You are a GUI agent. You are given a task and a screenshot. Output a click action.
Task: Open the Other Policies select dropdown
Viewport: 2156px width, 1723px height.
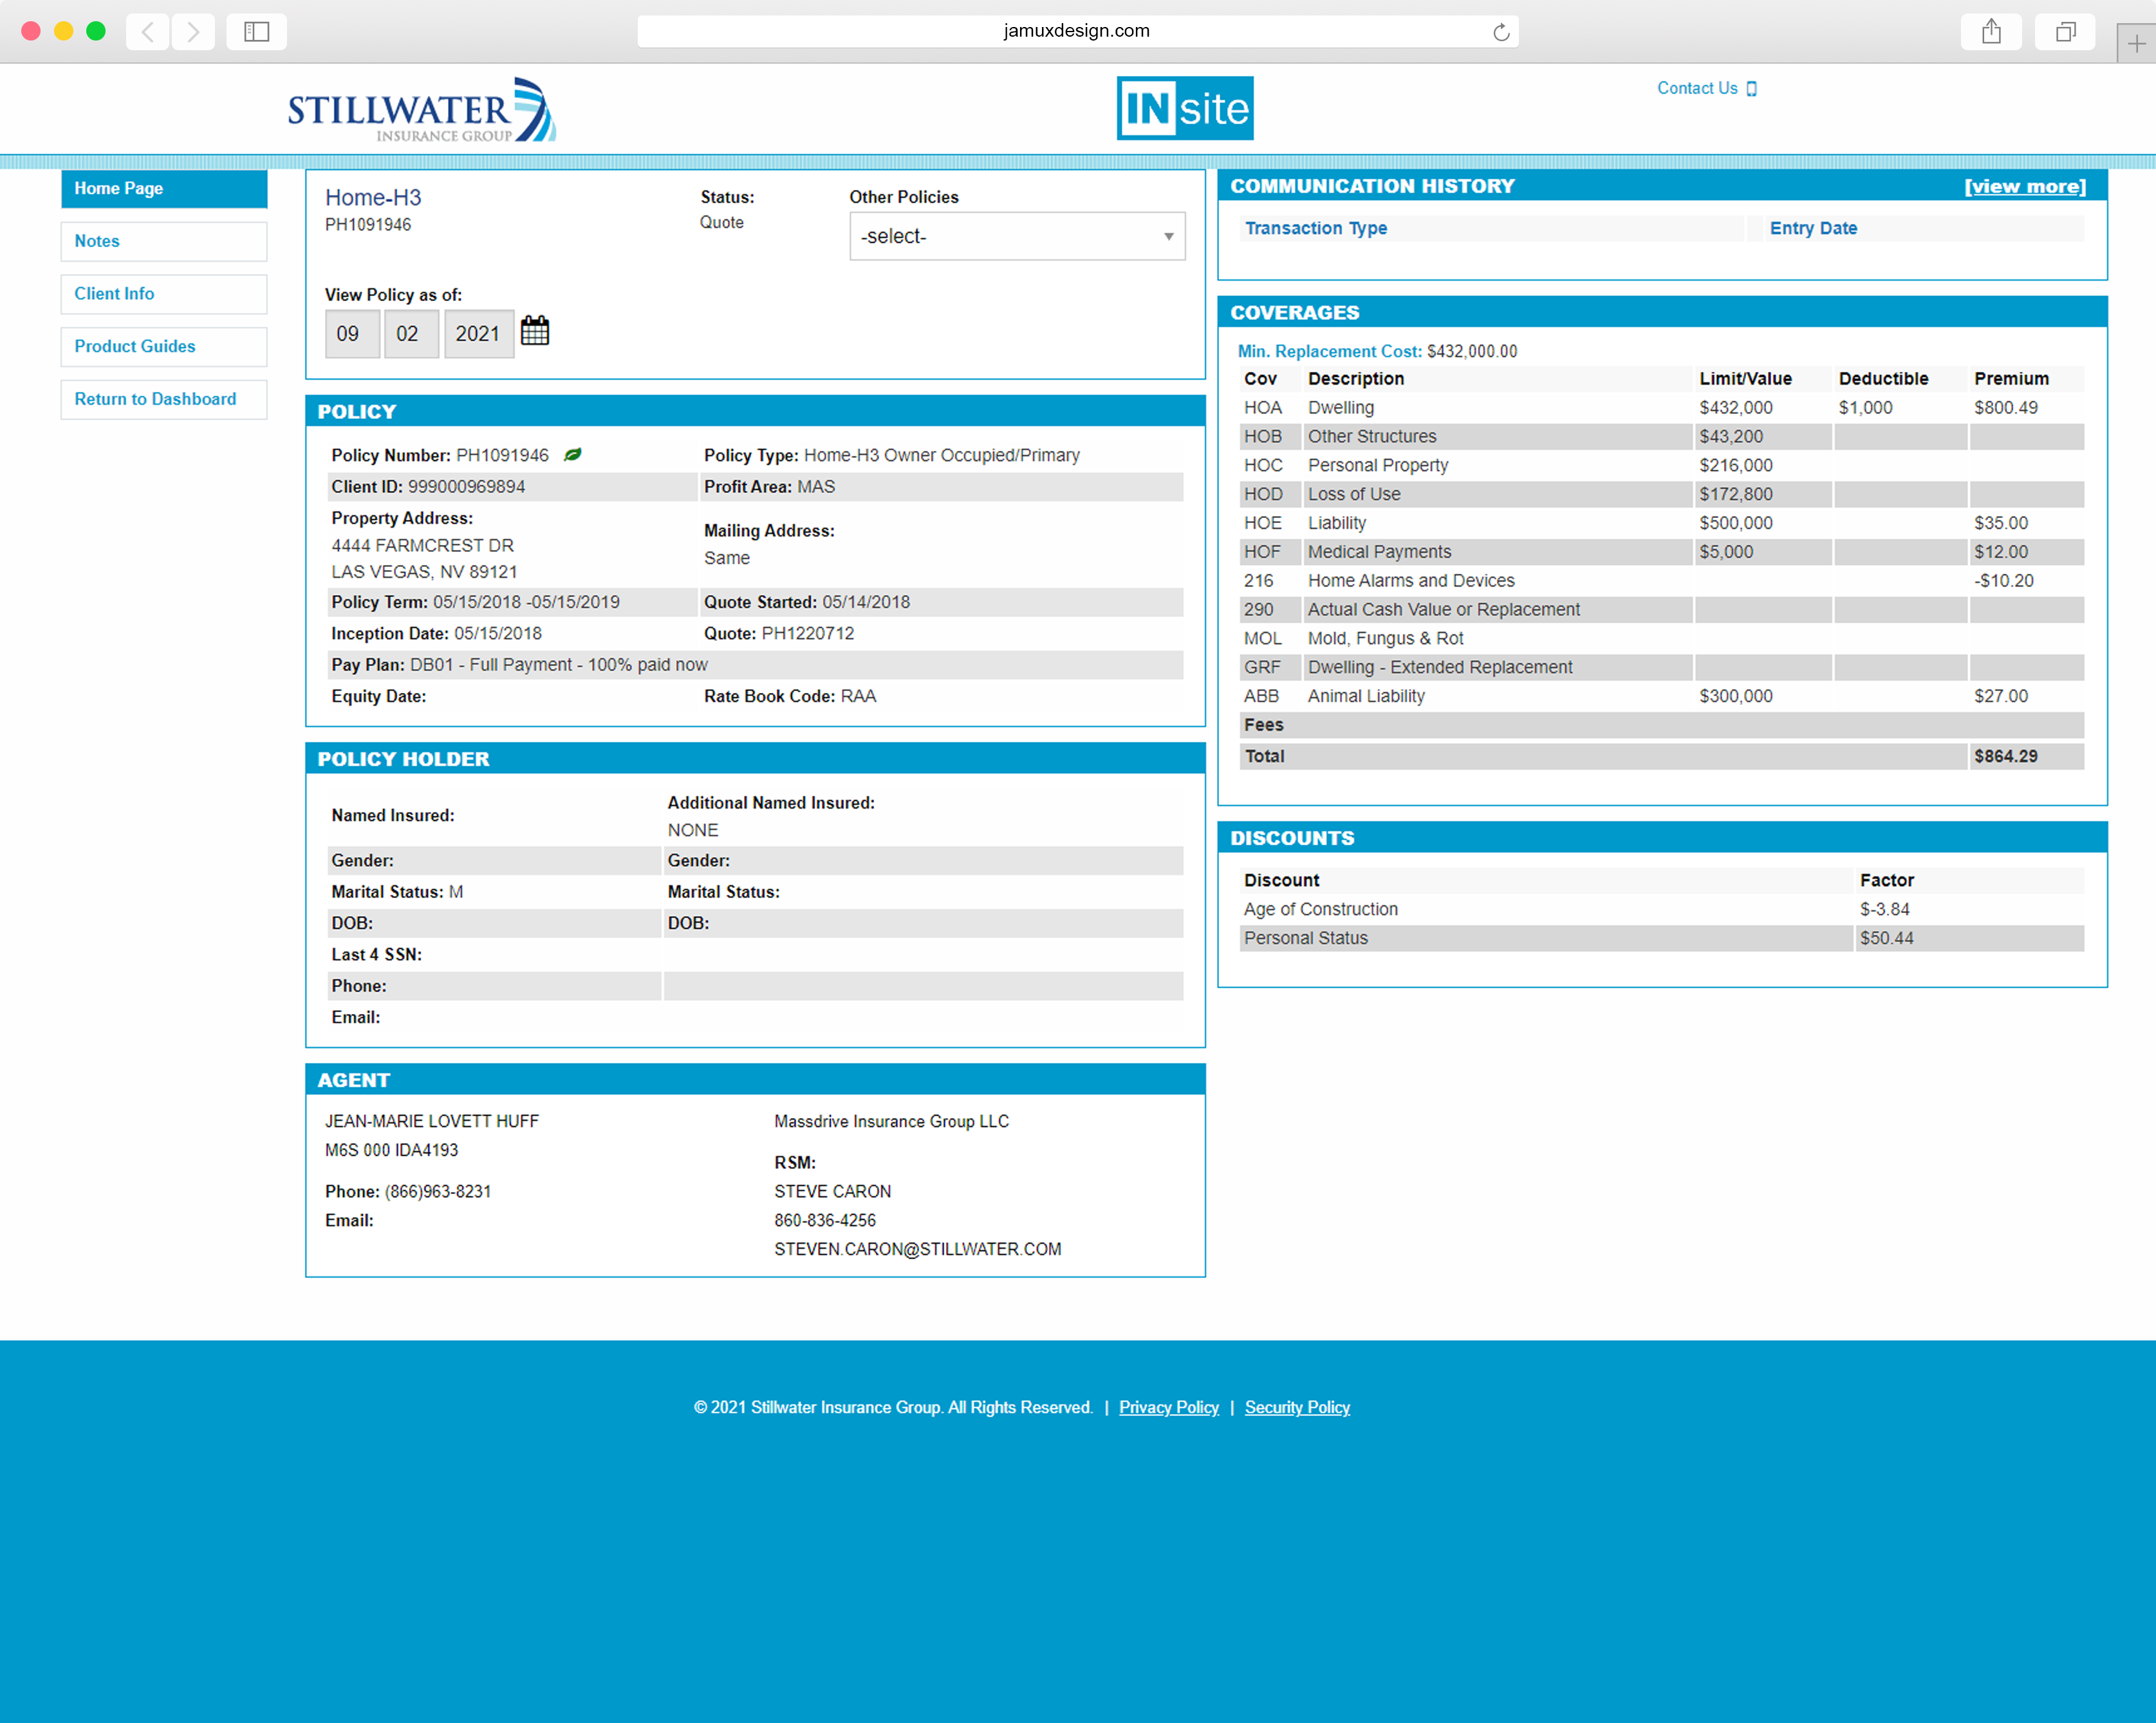tap(1017, 236)
